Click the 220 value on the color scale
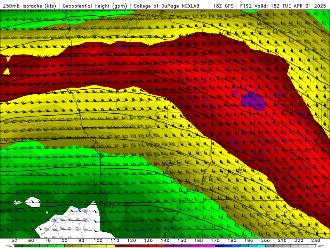This screenshot has width=330, height=248. 299,241
